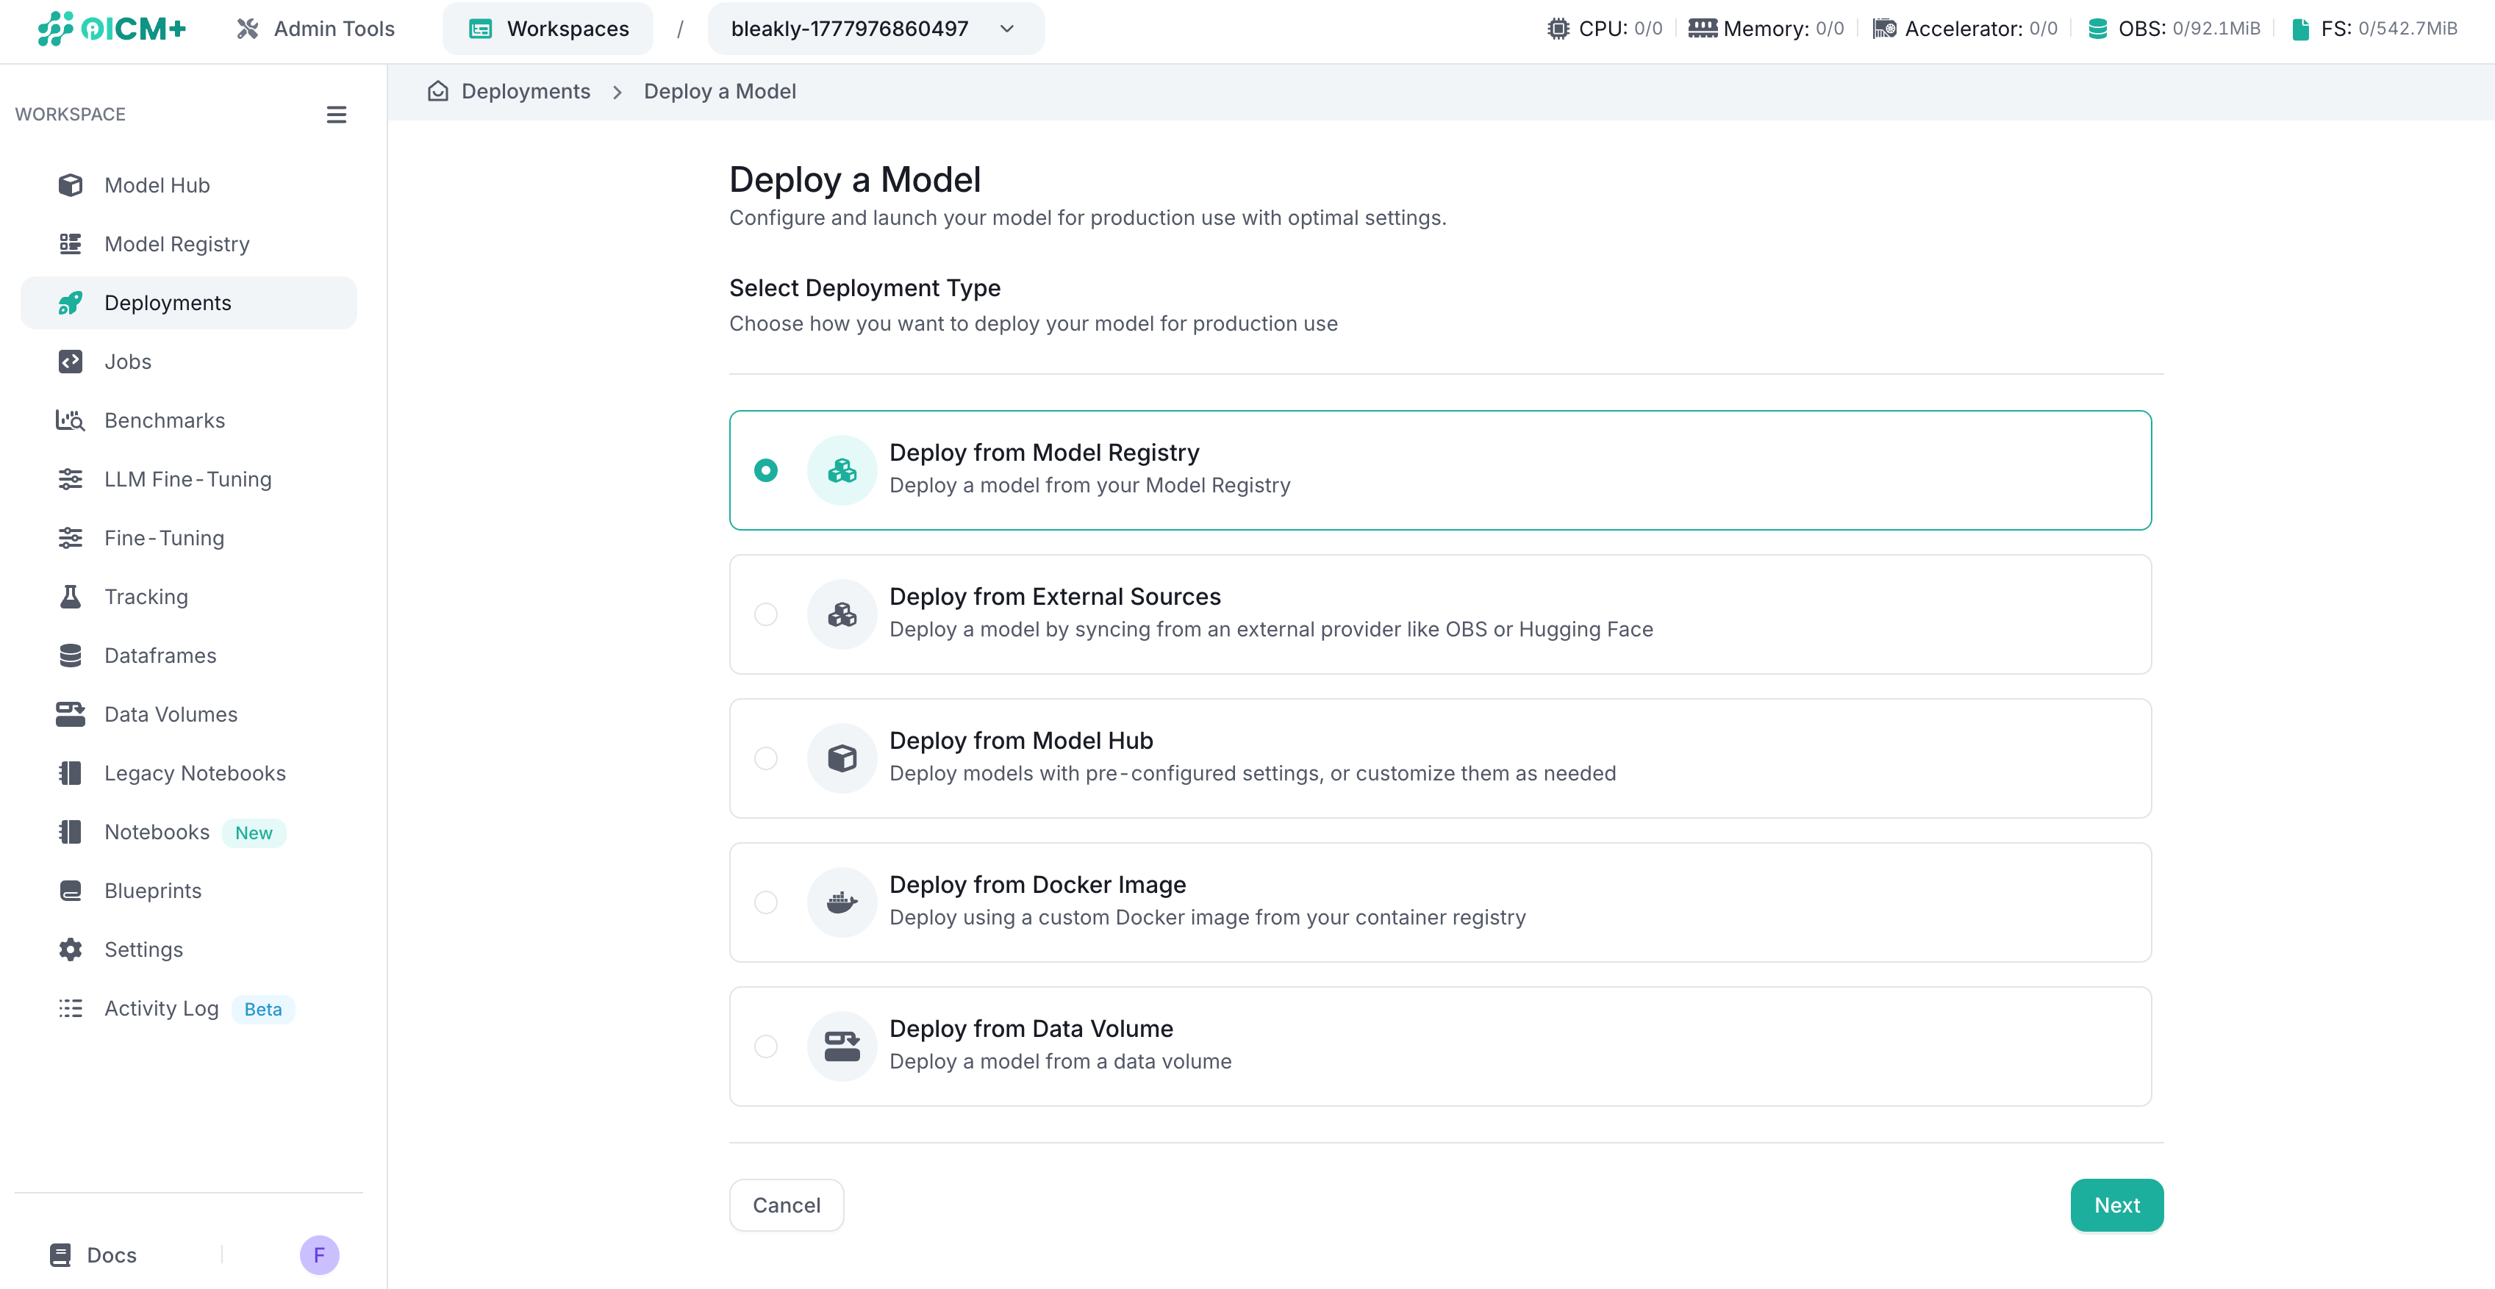2495x1289 pixels.
Task: Open the Workspaces button
Action: click(548, 29)
